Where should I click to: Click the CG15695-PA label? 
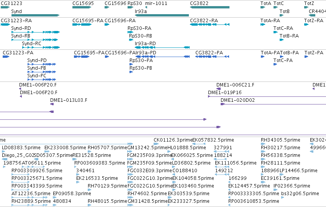point(89,53)
